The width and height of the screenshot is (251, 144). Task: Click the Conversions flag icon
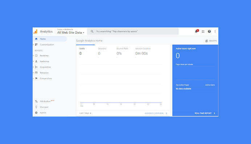click(x=36, y=78)
